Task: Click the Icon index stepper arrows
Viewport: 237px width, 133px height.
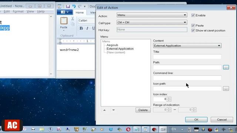Action: point(169,99)
